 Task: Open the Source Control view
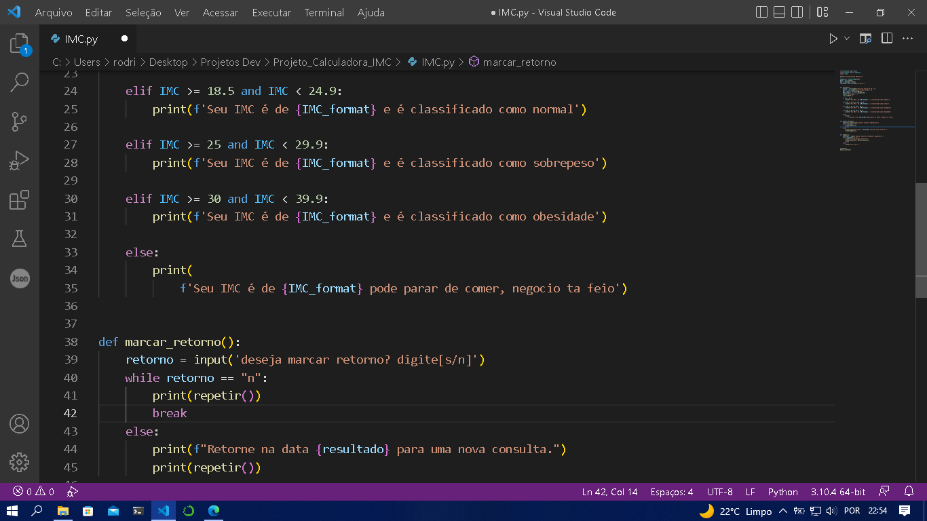pos(19,122)
